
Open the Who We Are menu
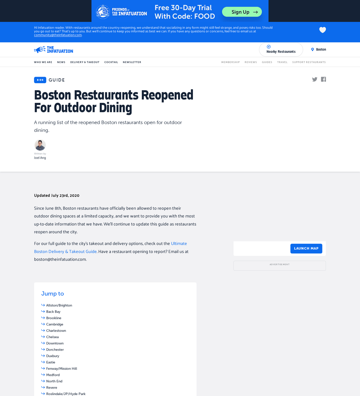[x=43, y=62]
